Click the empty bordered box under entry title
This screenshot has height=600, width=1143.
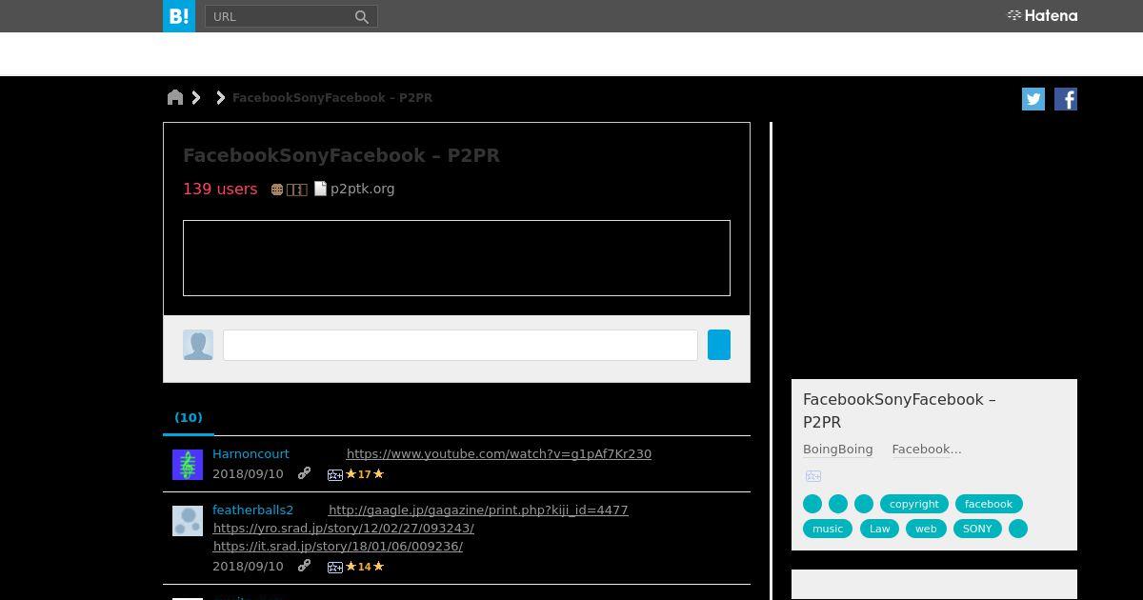click(x=456, y=258)
